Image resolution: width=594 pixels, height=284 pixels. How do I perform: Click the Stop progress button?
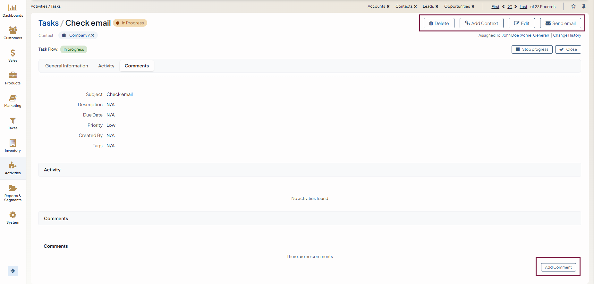[x=532, y=49]
